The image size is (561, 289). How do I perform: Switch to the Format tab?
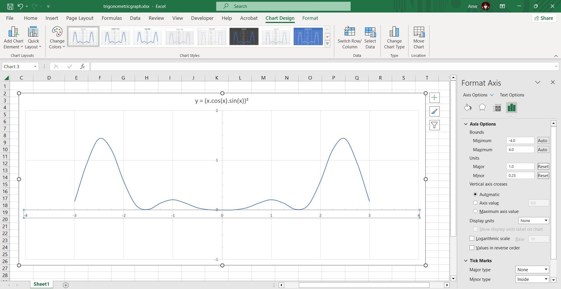click(x=310, y=18)
